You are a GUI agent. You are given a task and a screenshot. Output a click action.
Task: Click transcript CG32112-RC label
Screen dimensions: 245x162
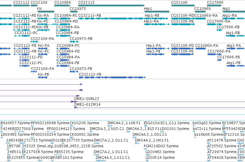click(26, 33)
